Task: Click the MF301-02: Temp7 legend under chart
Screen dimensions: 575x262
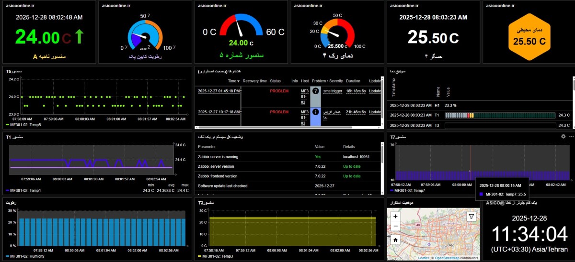Action: pyautogui.click(x=409, y=190)
